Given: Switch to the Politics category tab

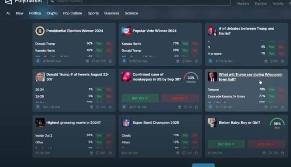Looking at the screenshot, I should click(x=35, y=13).
